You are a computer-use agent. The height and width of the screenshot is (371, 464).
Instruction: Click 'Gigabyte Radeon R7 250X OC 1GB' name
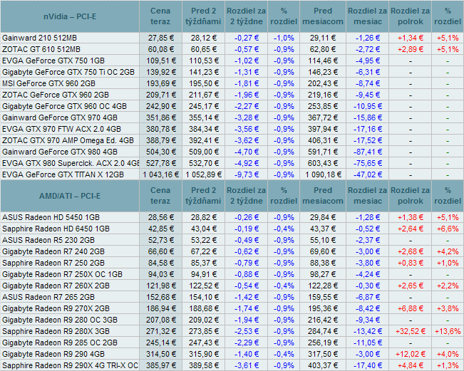(x=62, y=274)
